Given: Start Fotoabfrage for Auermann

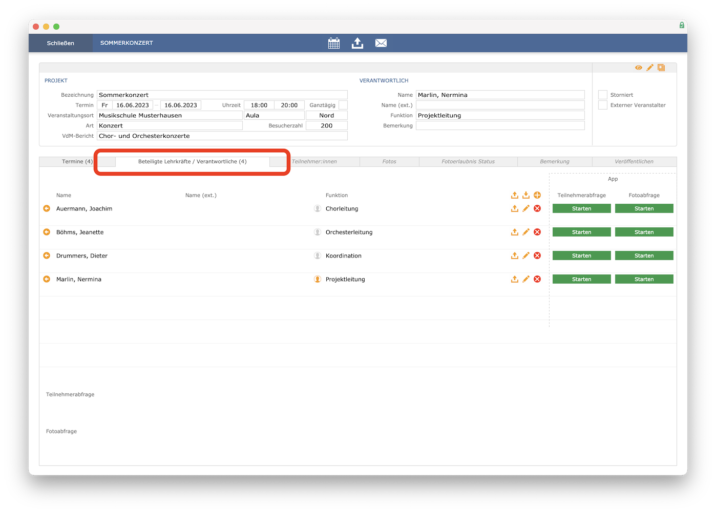Looking at the screenshot, I should 644,208.
